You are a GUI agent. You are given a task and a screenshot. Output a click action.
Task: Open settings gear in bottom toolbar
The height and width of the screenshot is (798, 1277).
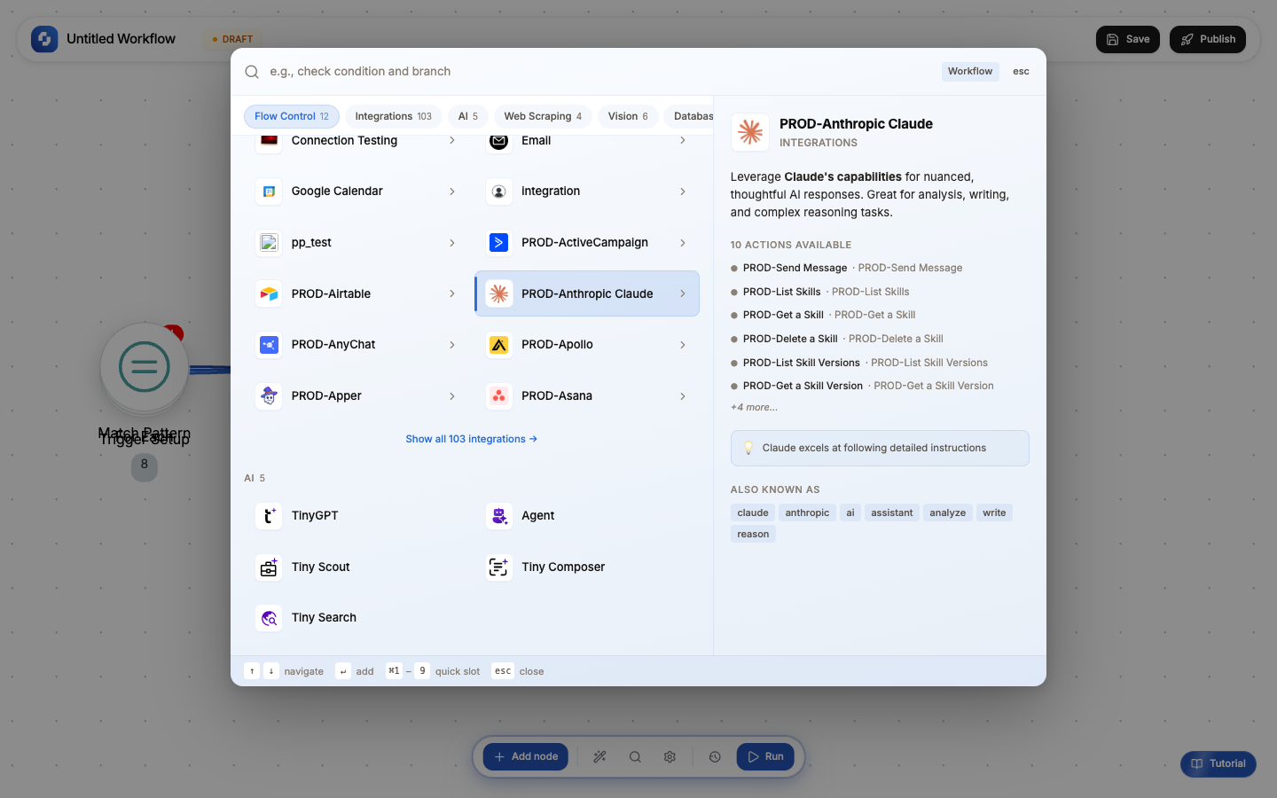coord(670,757)
